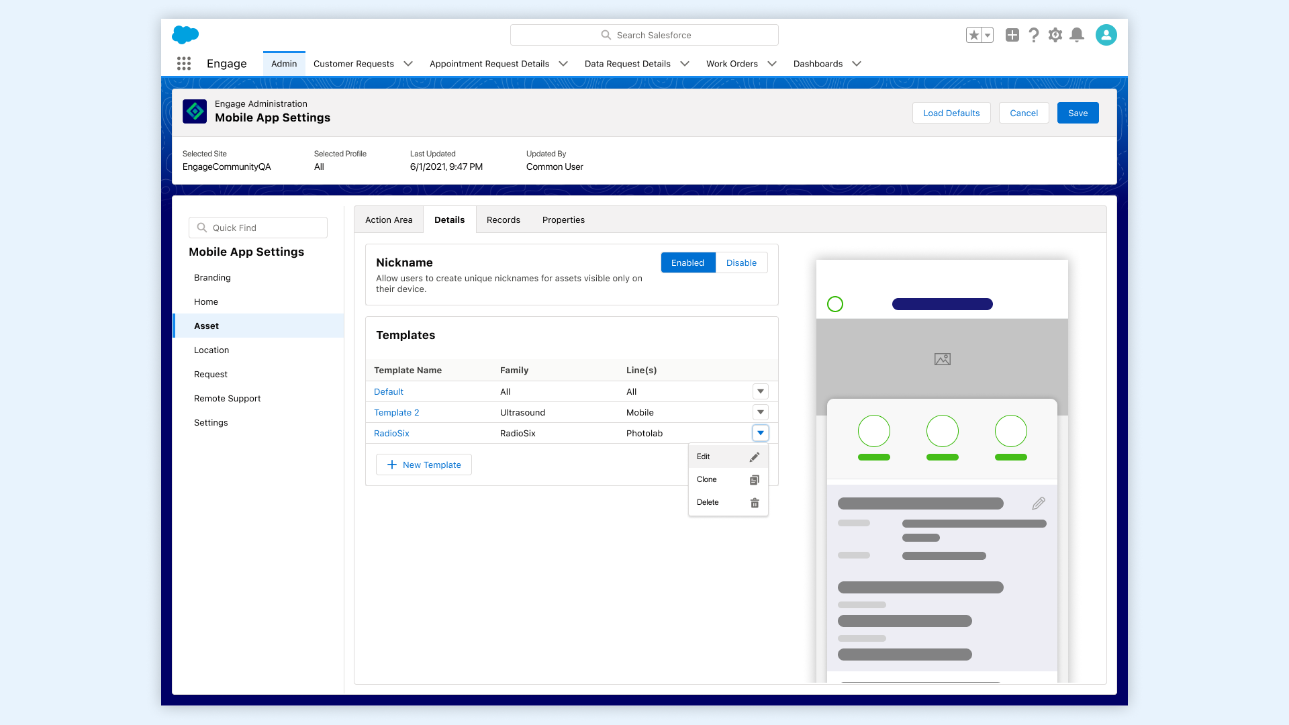
Task: Click the global actions plus icon
Action: (x=1012, y=35)
